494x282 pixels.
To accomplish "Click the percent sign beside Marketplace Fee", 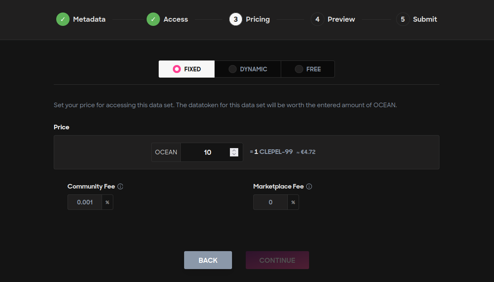I will click(x=293, y=202).
